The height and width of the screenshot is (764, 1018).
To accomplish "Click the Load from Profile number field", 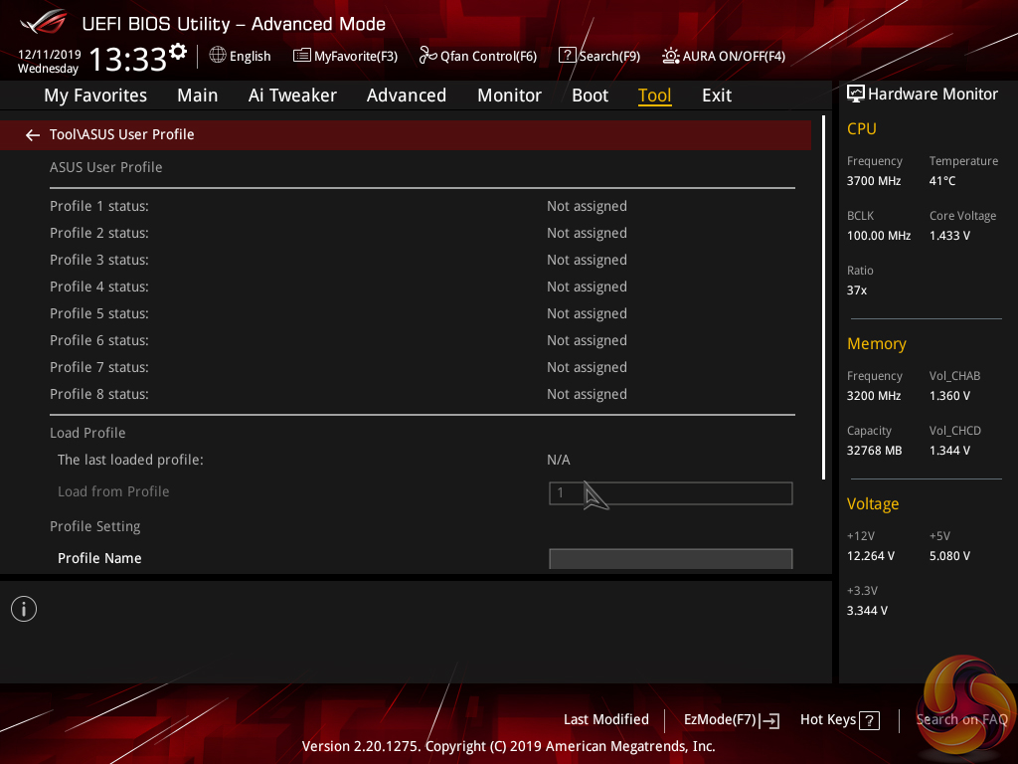I will (x=671, y=493).
